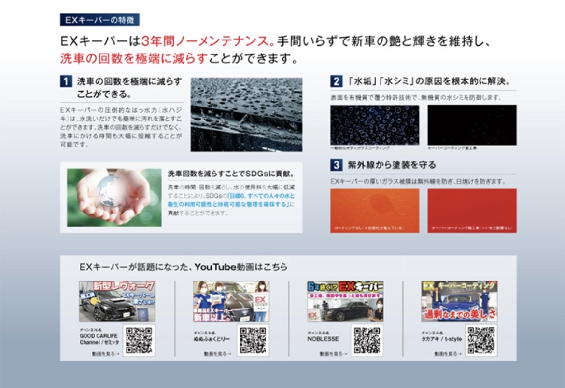Click the water droplets car photo
Screen dimensions: 565x388
246,115
